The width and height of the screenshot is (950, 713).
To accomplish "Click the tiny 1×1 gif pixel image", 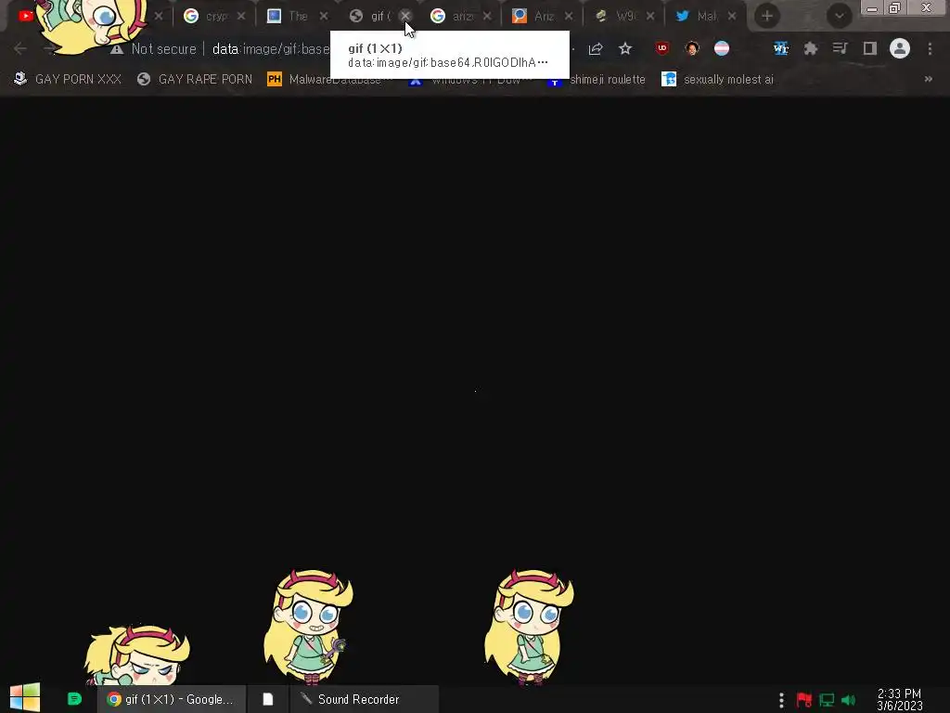I will (475, 391).
